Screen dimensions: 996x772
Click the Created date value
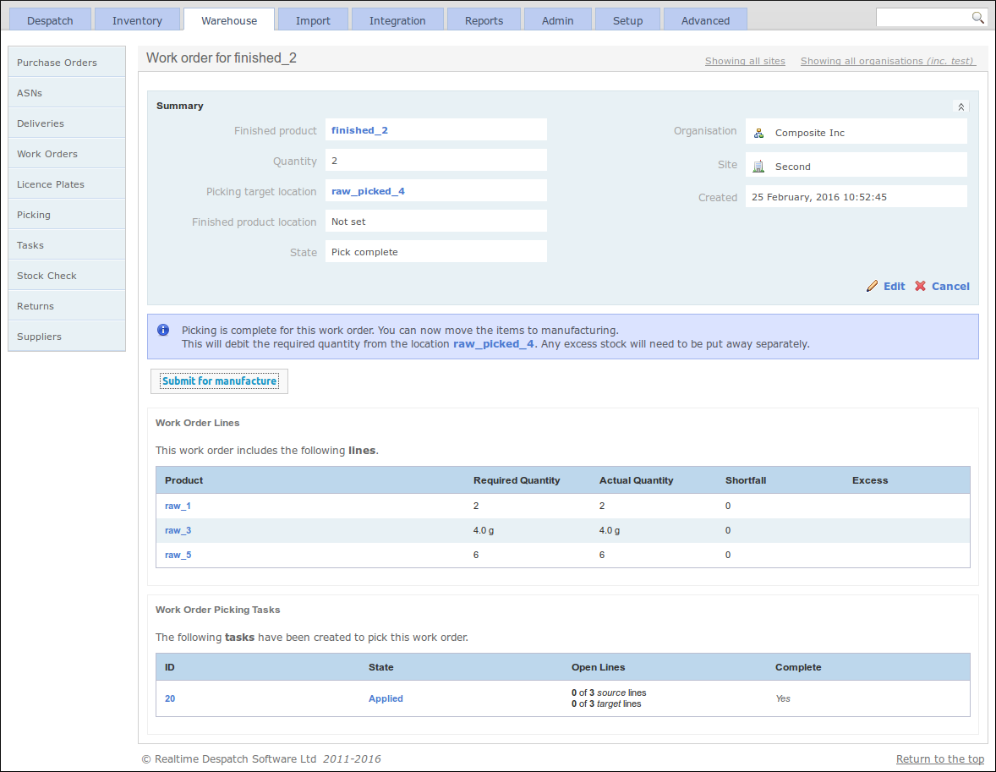click(x=856, y=197)
